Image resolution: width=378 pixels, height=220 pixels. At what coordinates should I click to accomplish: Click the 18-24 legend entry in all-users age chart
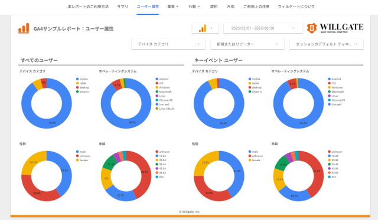pos(161,156)
